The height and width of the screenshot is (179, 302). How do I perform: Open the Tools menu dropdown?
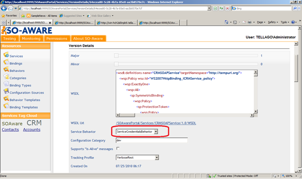[285, 22]
